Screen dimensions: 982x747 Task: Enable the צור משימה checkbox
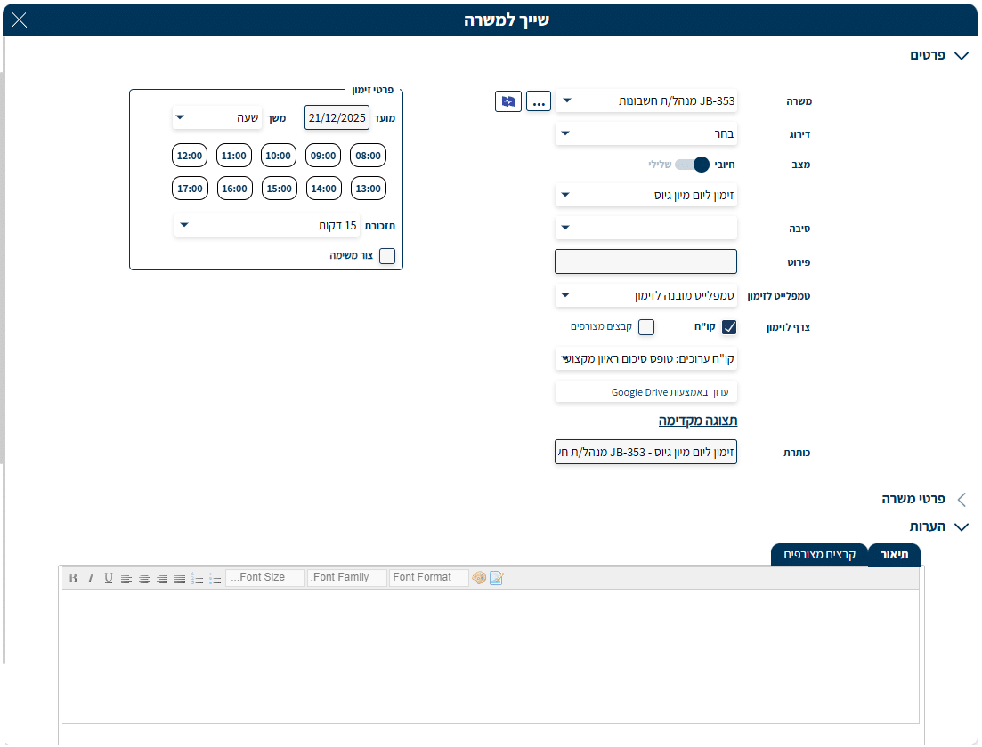pos(387,256)
